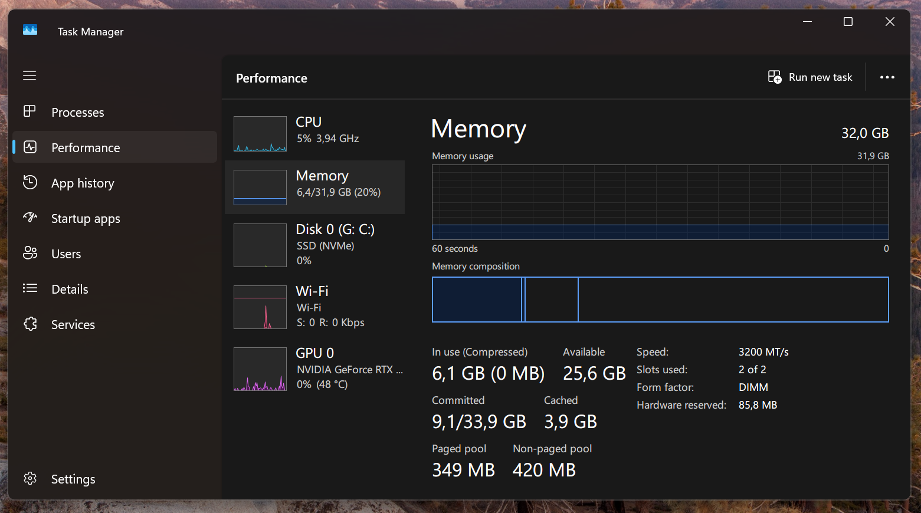Click the Services puzzle icon
Screen dimensions: 921x513
click(x=30, y=324)
